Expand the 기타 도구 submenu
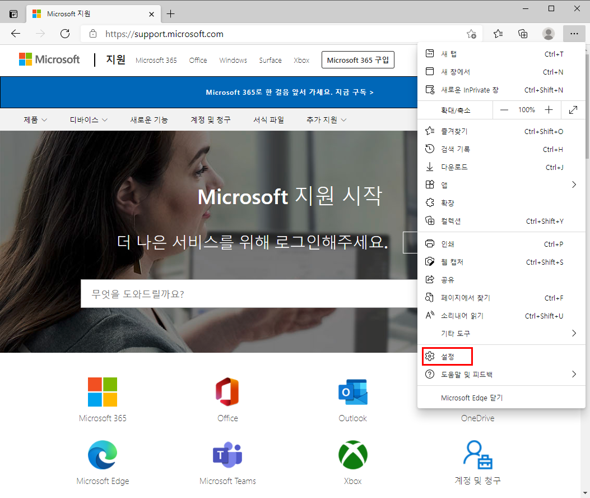 pyautogui.click(x=501, y=333)
